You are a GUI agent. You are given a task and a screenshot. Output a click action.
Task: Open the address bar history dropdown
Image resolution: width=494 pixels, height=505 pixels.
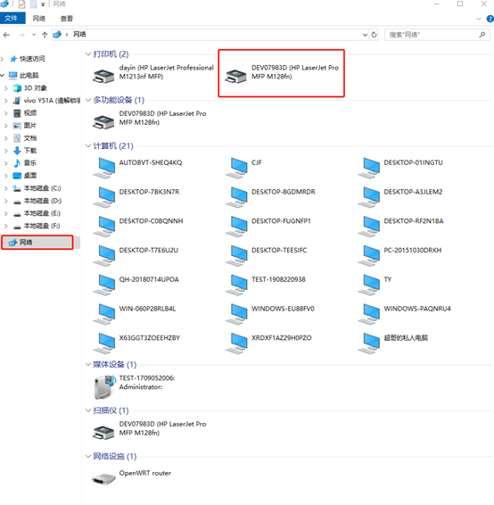pyautogui.click(x=365, y=35)
